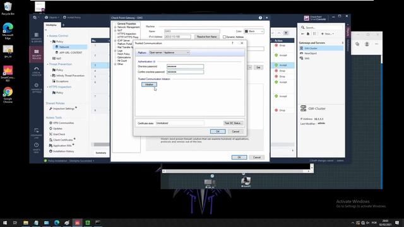The width and height of the screenshot is (404, 227).
Task: Select GW-Cluster in Gateways and Servers list
Action: 321,48
